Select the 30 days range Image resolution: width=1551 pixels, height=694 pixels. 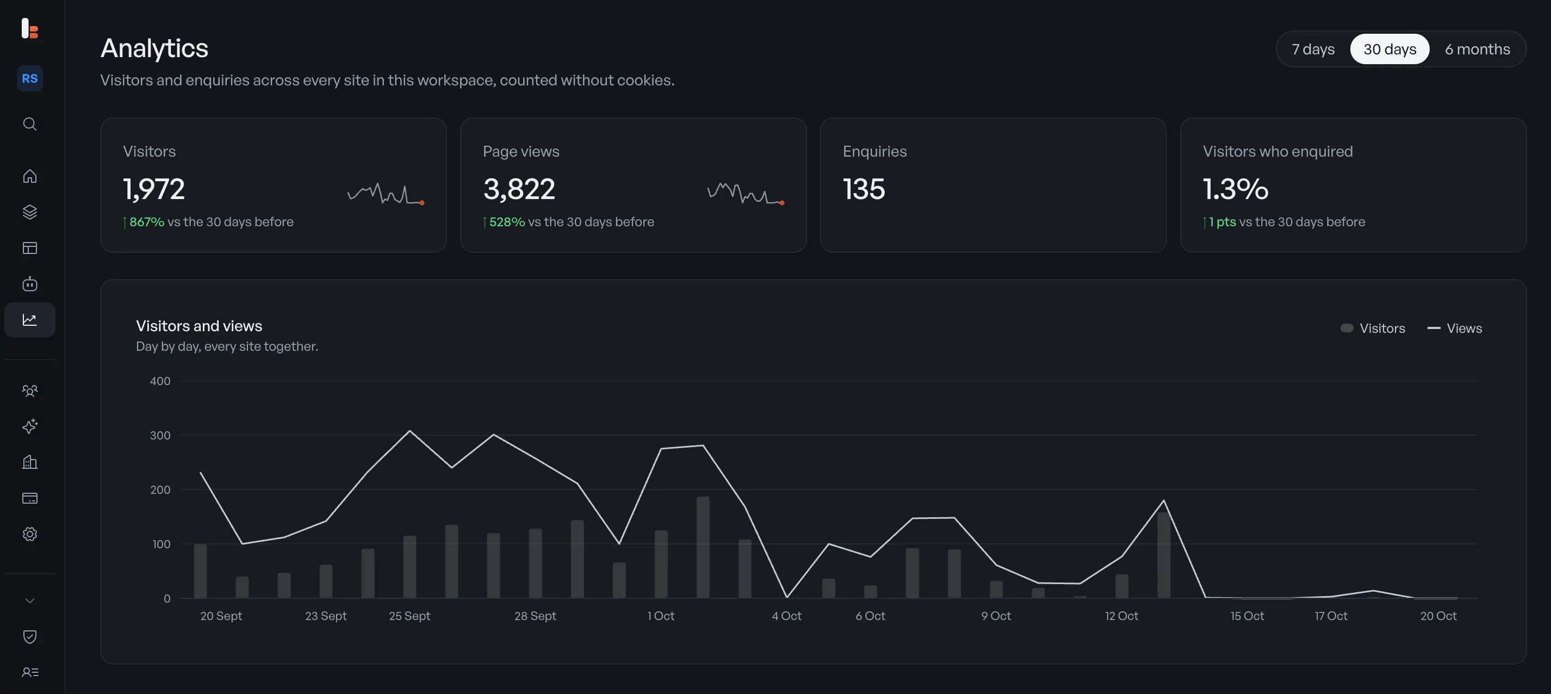pyautogui.click(x=1389, y=49)
